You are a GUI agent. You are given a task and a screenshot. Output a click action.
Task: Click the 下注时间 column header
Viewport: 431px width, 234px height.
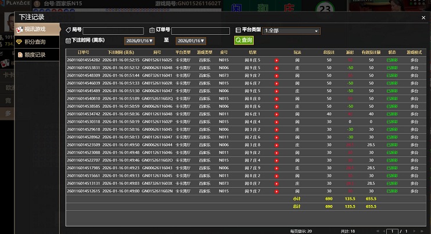tap(120, 52)
